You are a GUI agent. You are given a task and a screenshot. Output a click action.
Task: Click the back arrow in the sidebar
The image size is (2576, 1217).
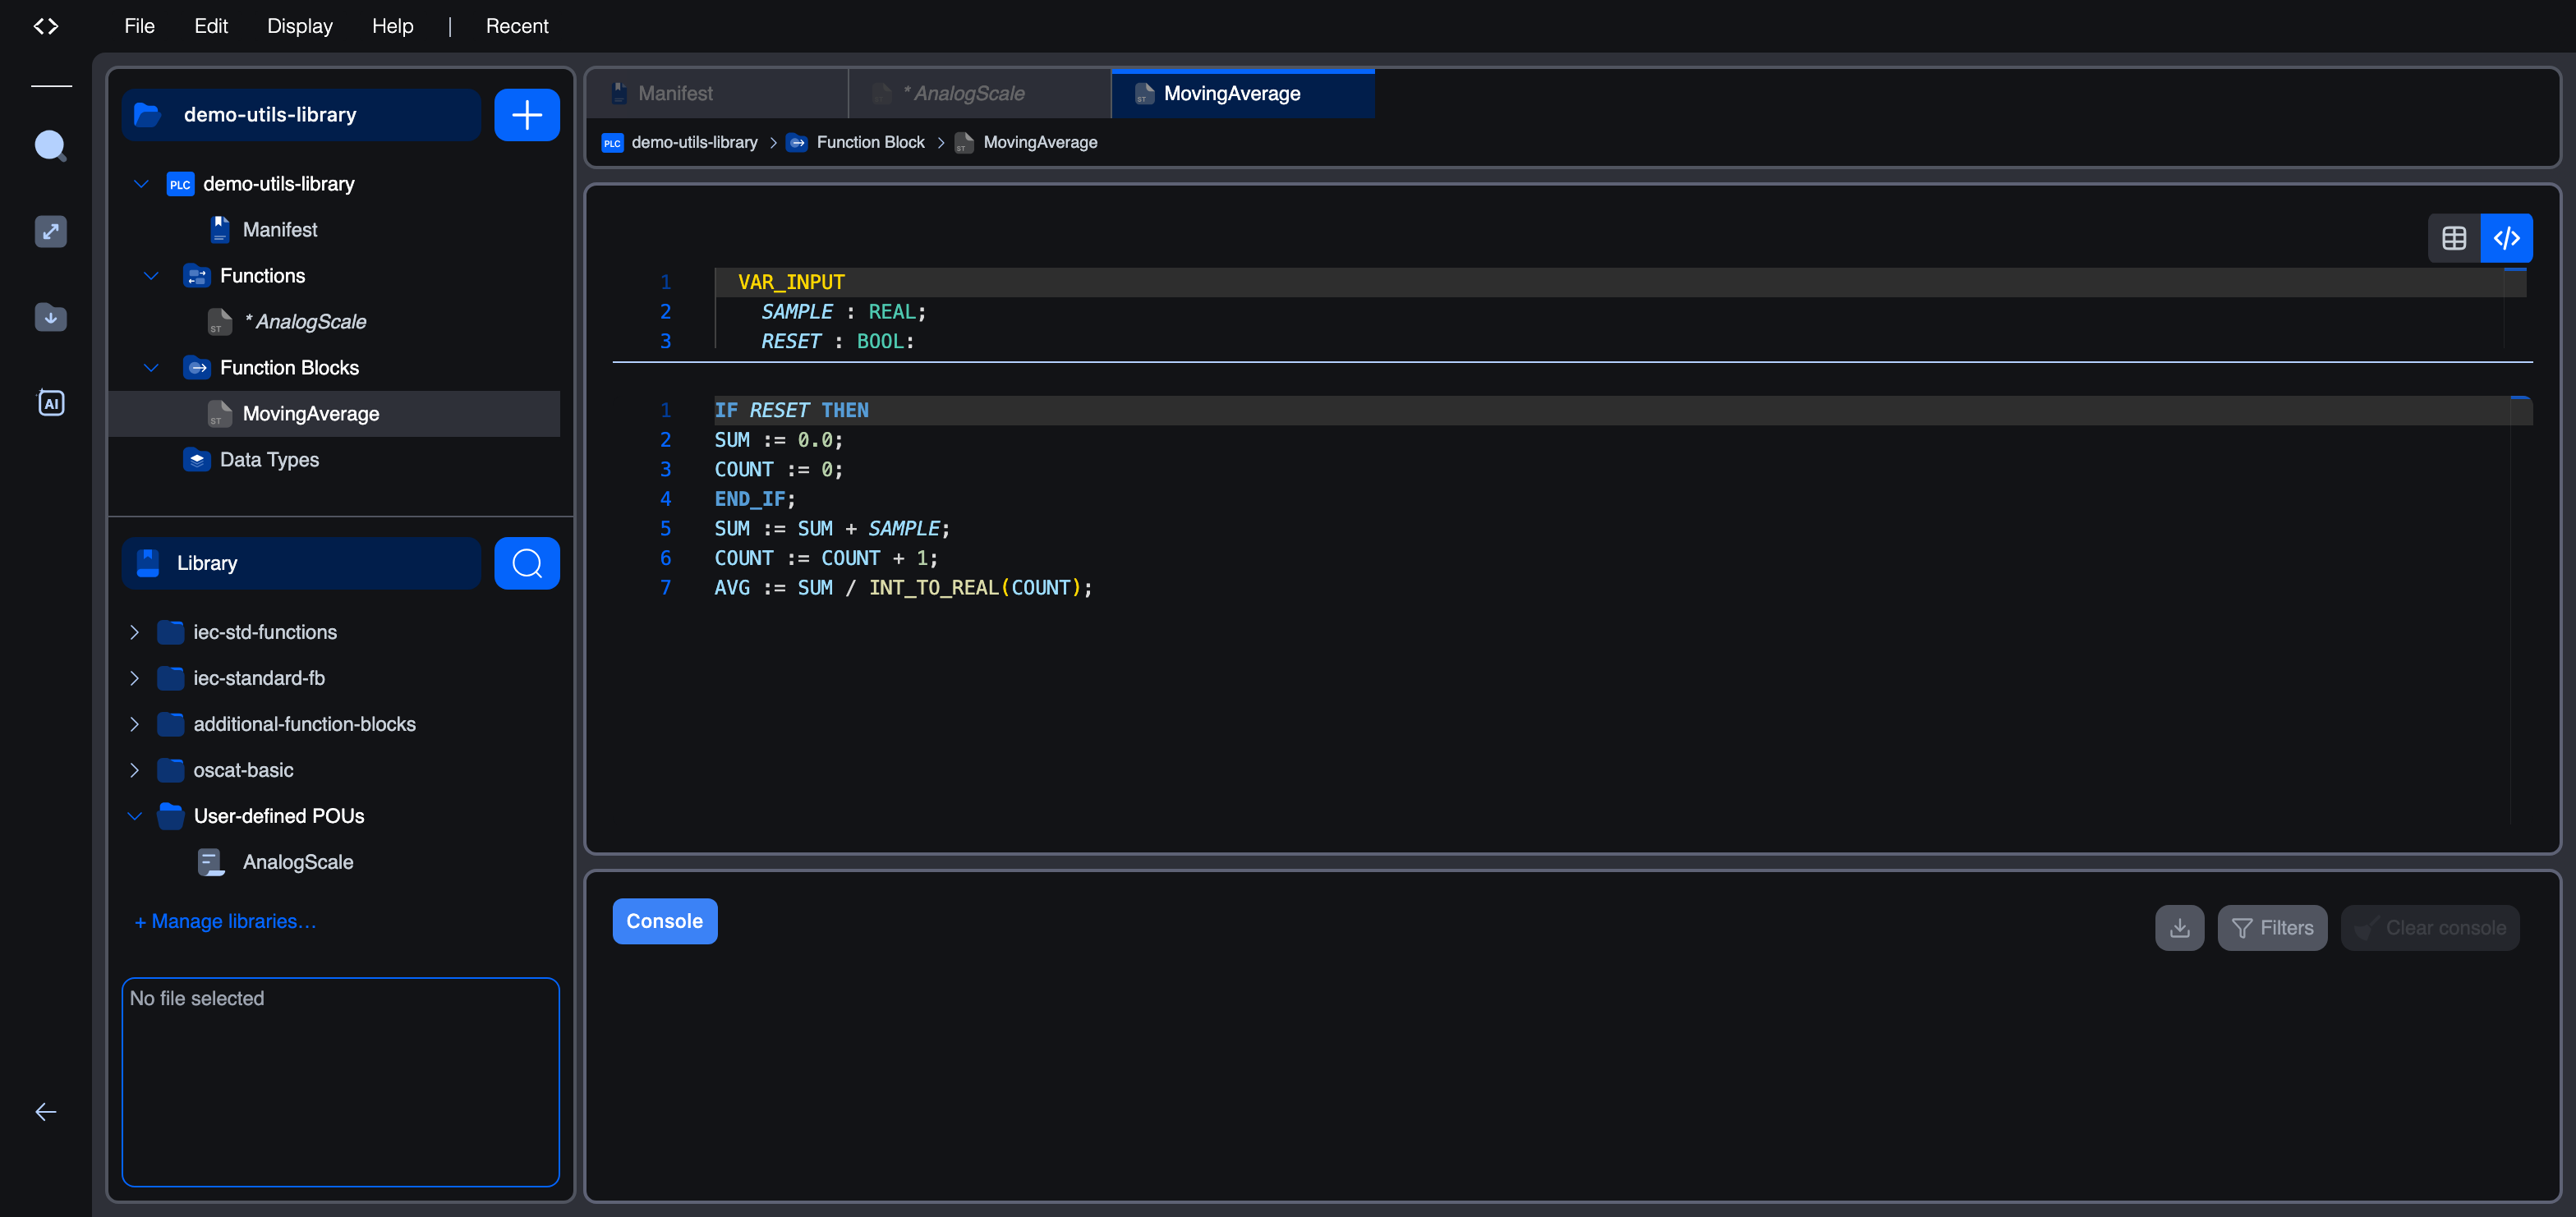point(46,1112)
